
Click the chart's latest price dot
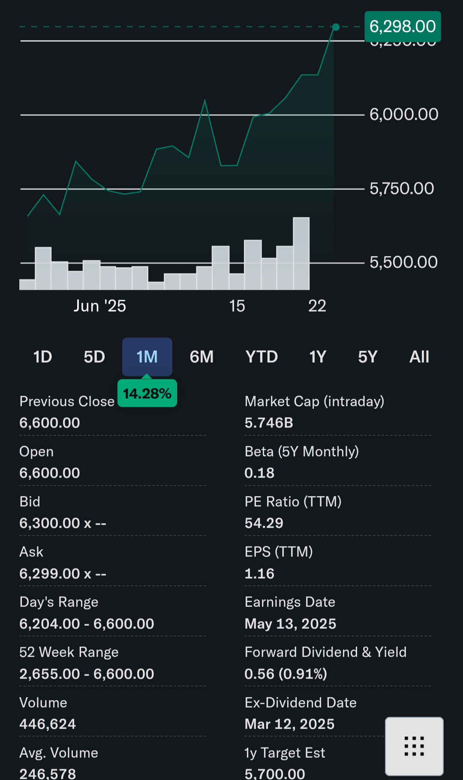pos(336,27)
